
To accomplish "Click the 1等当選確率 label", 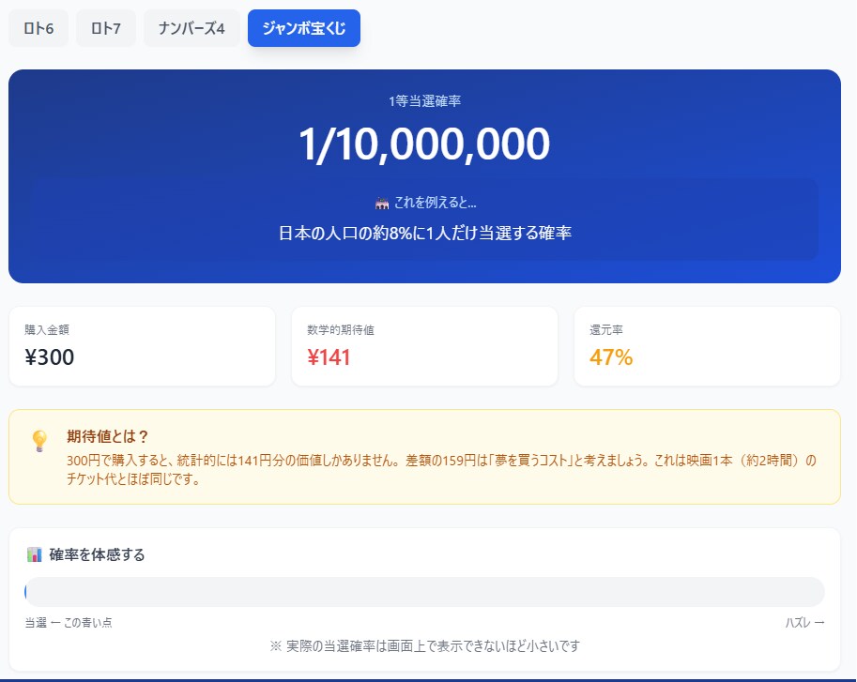I will [x=424, y=101].
